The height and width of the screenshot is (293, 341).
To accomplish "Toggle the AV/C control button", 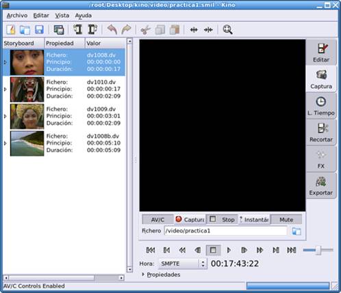I will (x=157, y=219).
